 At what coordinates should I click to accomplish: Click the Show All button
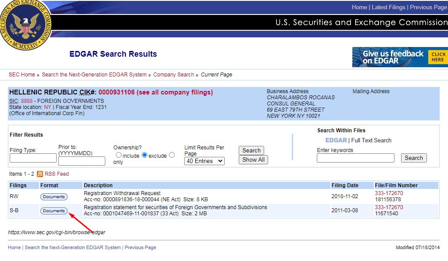[x=254, y=159]
